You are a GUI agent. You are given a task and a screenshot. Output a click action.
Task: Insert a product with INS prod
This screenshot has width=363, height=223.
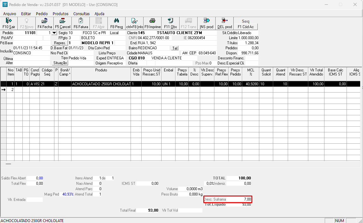[x=206, y=23]
